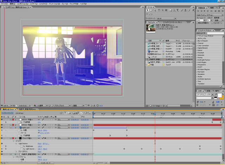Open viewer resolution dropdown (フル画質)
The width and height of the screenshot is (225, 165).
[x=42, y=106]
